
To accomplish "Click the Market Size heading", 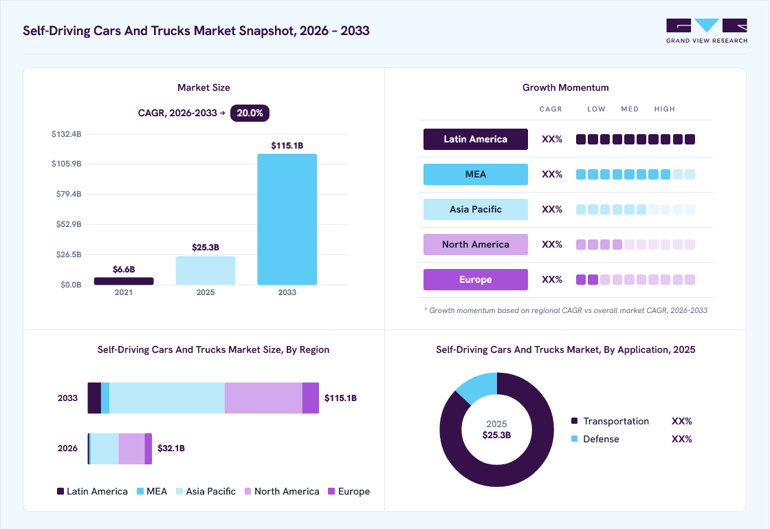I will click(x=203, y=87).
